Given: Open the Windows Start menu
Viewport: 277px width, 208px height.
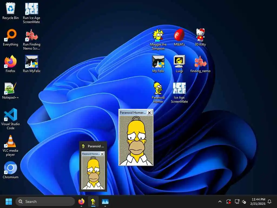Looking at the screenshot, I should pos(9,201).
